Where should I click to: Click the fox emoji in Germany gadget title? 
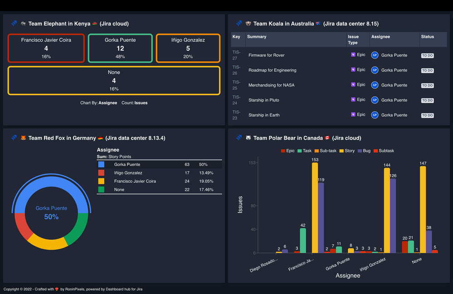pos(23,138)
